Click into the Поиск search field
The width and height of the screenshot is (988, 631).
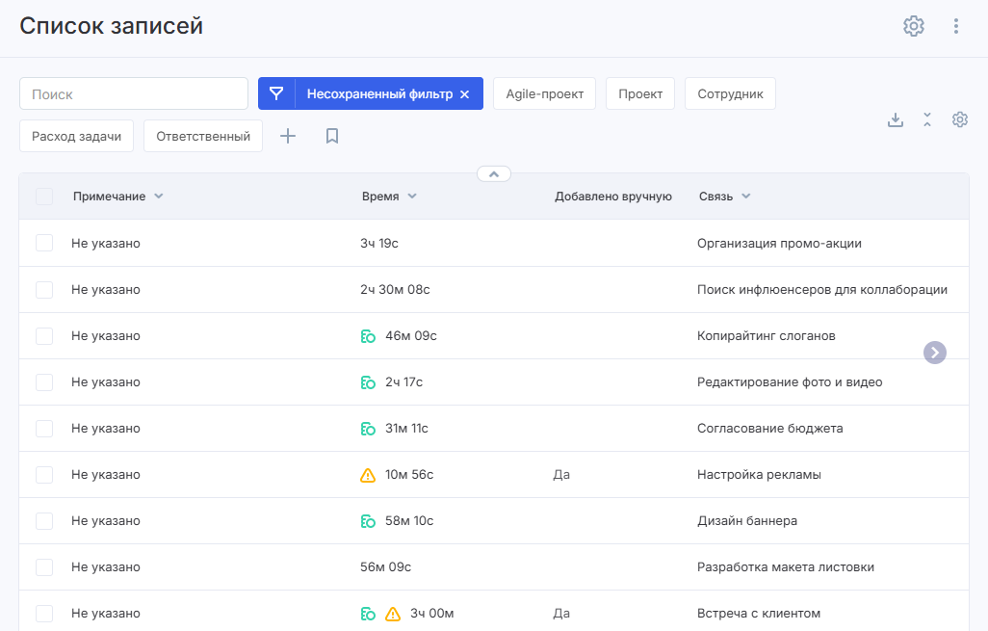pos(134,93)
